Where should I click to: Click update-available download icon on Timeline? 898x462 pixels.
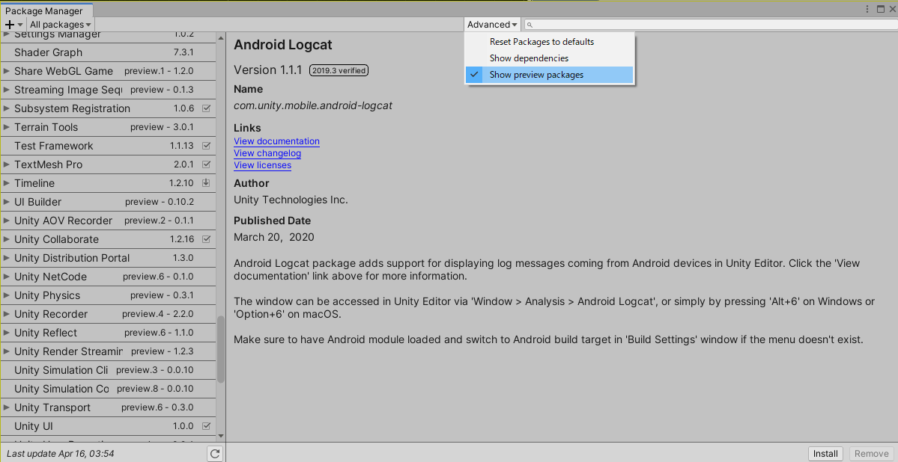(207, 183)
